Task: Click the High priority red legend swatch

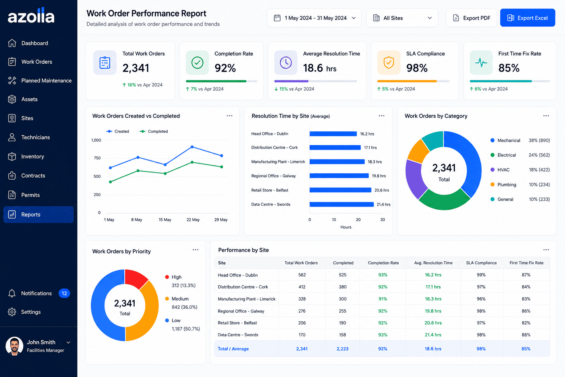Action: point(167,277)
